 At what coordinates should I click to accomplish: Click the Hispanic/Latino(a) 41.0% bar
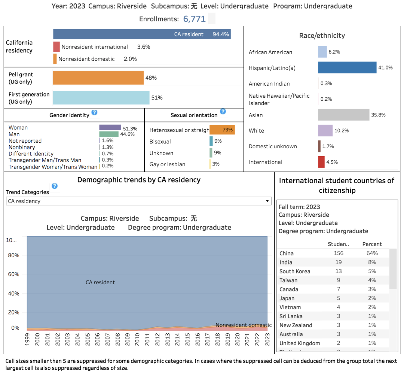(347, 67)
